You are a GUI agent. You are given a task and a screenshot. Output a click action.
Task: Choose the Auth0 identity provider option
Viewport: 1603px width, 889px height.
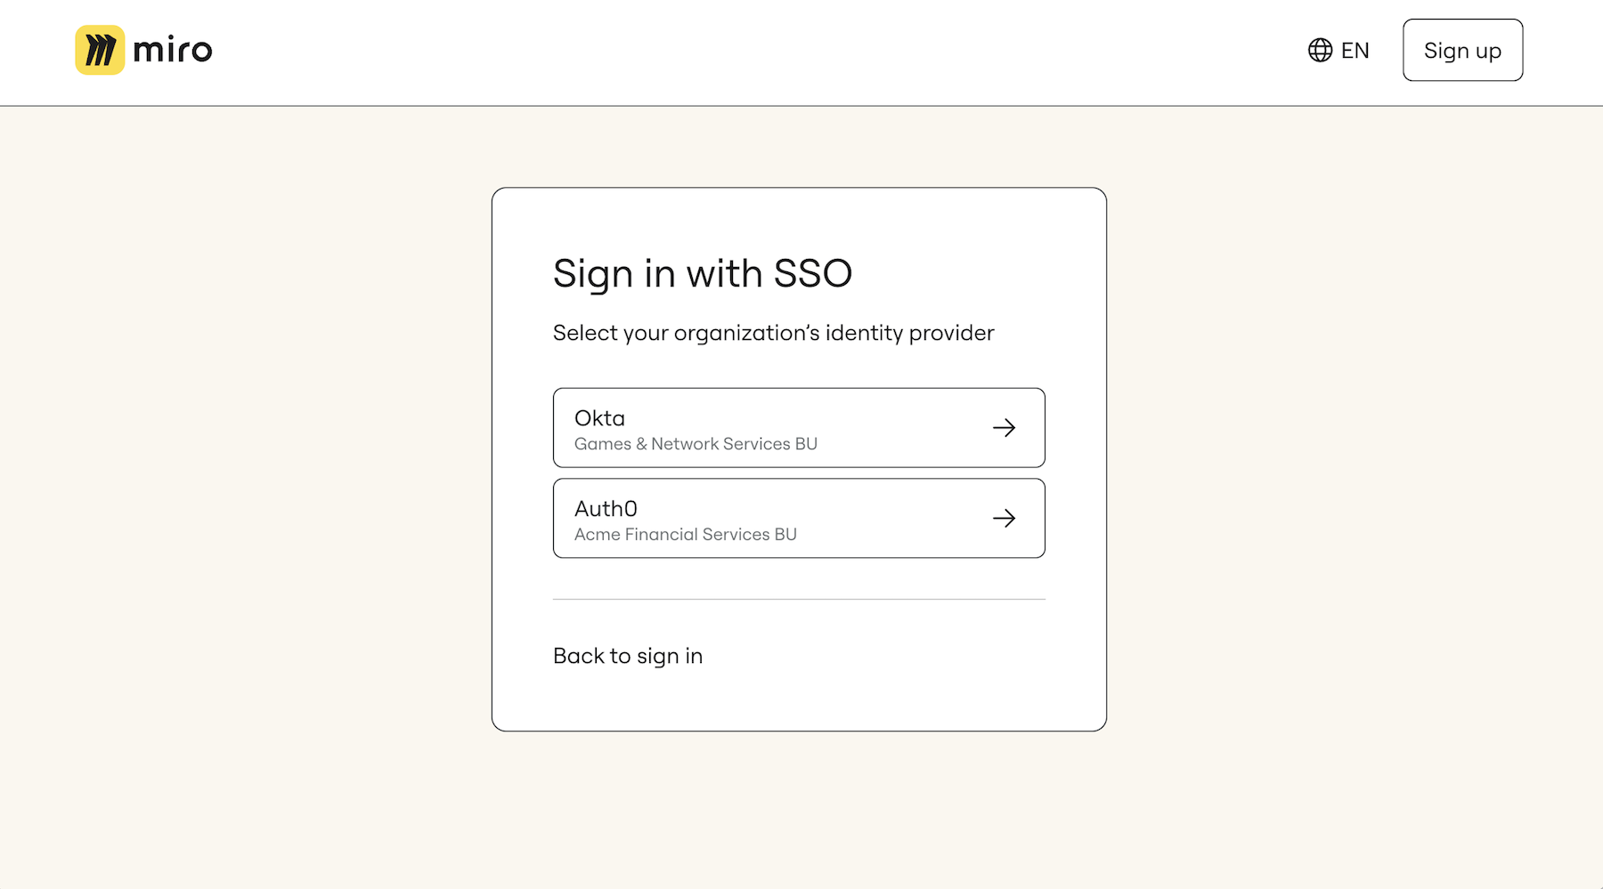(x=798, y=519)
